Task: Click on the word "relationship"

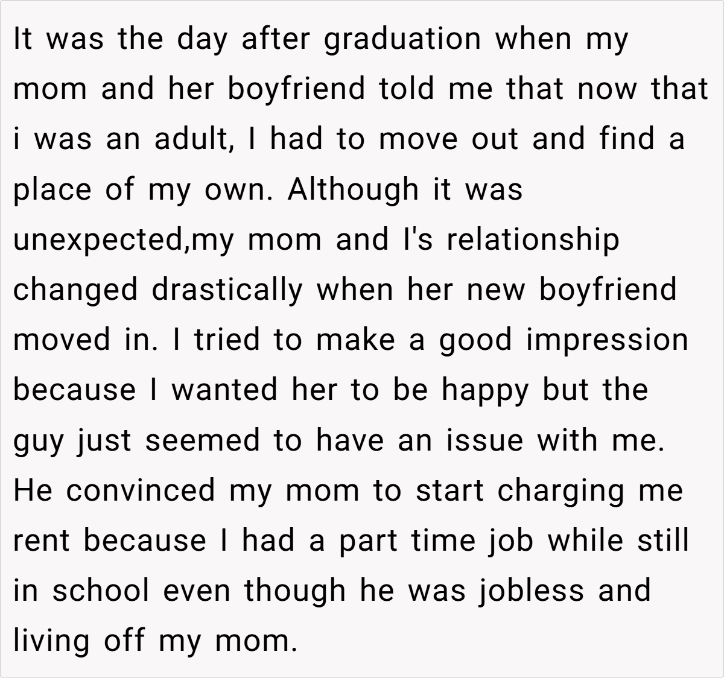Action: click(533, 239)
